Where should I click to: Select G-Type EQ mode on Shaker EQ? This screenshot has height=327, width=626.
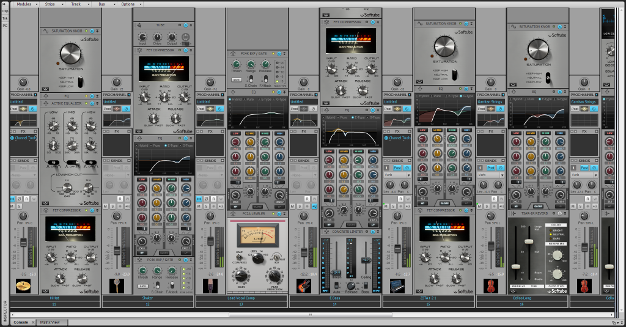tap(186, 145)
